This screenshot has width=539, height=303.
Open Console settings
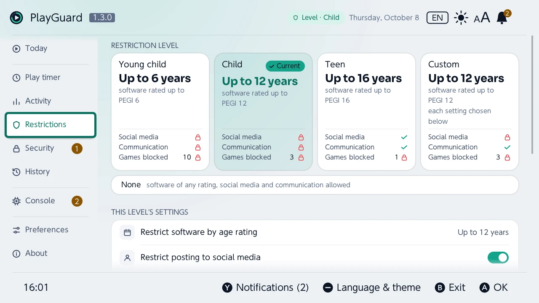click(51, 201)
